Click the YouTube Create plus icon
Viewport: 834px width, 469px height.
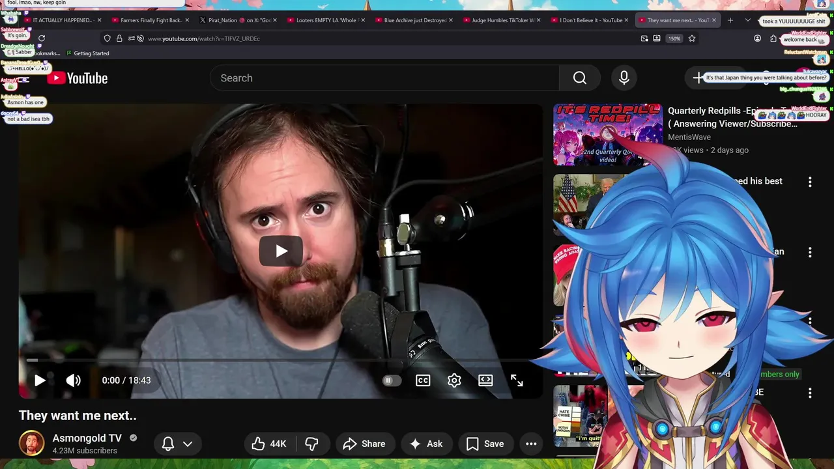[x=698, y=78]
